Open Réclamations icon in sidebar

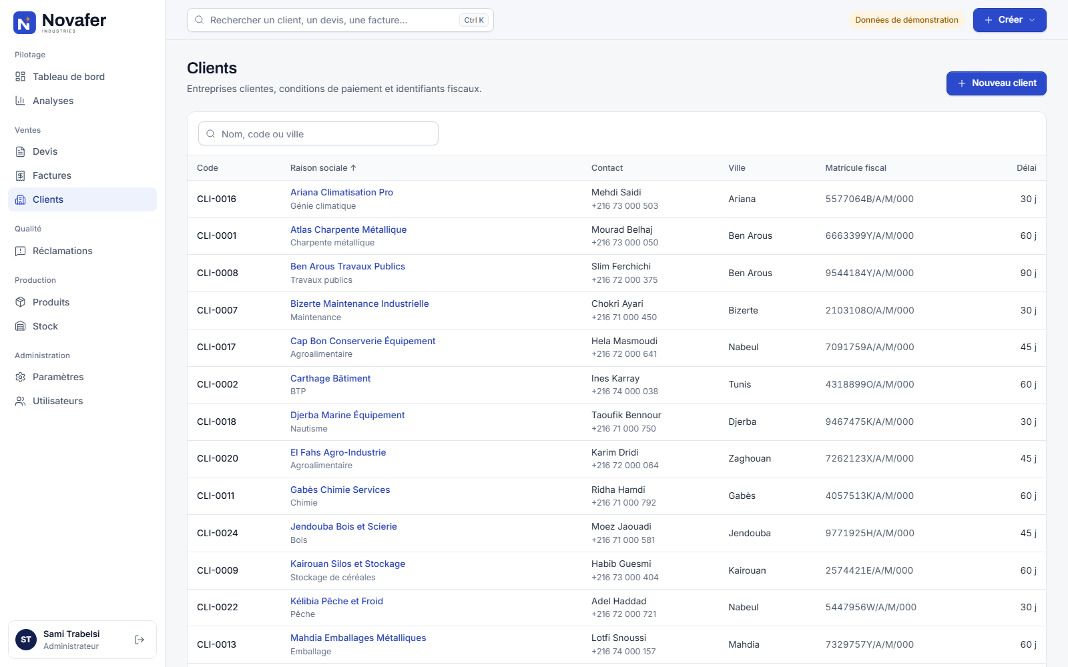[x=21, y=251]
